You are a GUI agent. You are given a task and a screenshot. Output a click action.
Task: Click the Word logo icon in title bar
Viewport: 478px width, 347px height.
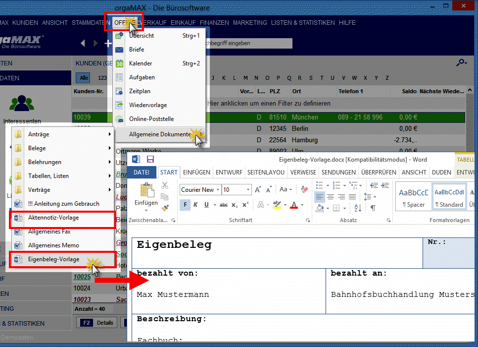(136, 159)
